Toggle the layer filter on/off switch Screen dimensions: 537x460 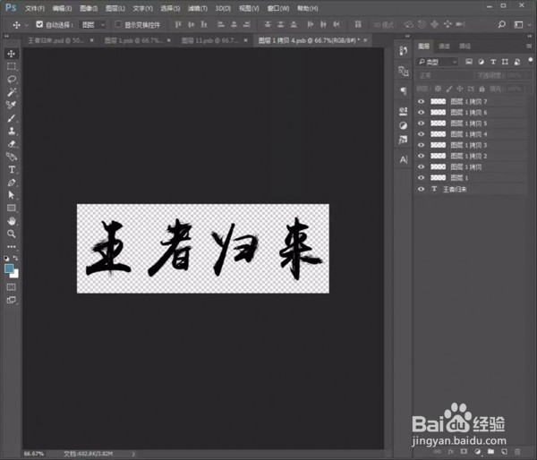(530, 61)
